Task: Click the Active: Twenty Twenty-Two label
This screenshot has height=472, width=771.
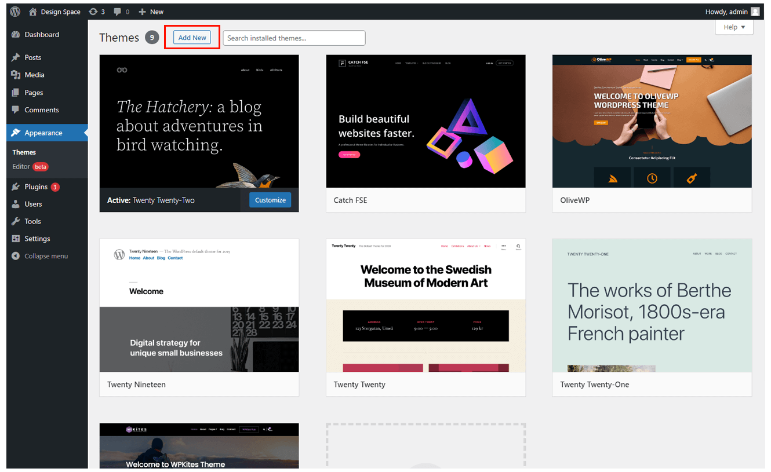Action: [151, 200]
